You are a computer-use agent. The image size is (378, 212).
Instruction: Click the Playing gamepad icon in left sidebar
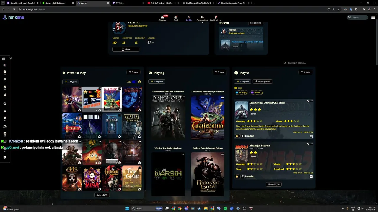pos(5,79)
